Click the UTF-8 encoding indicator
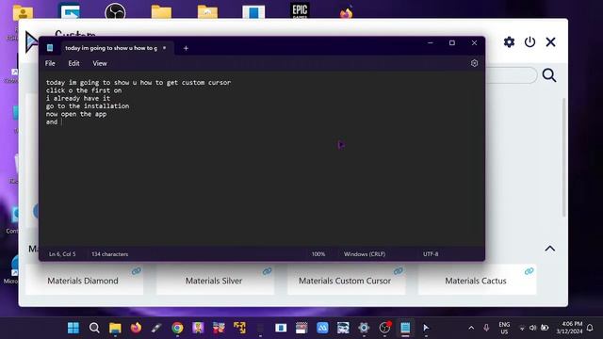The height and width of the screenshot is (339, 603). pos(431,254)
